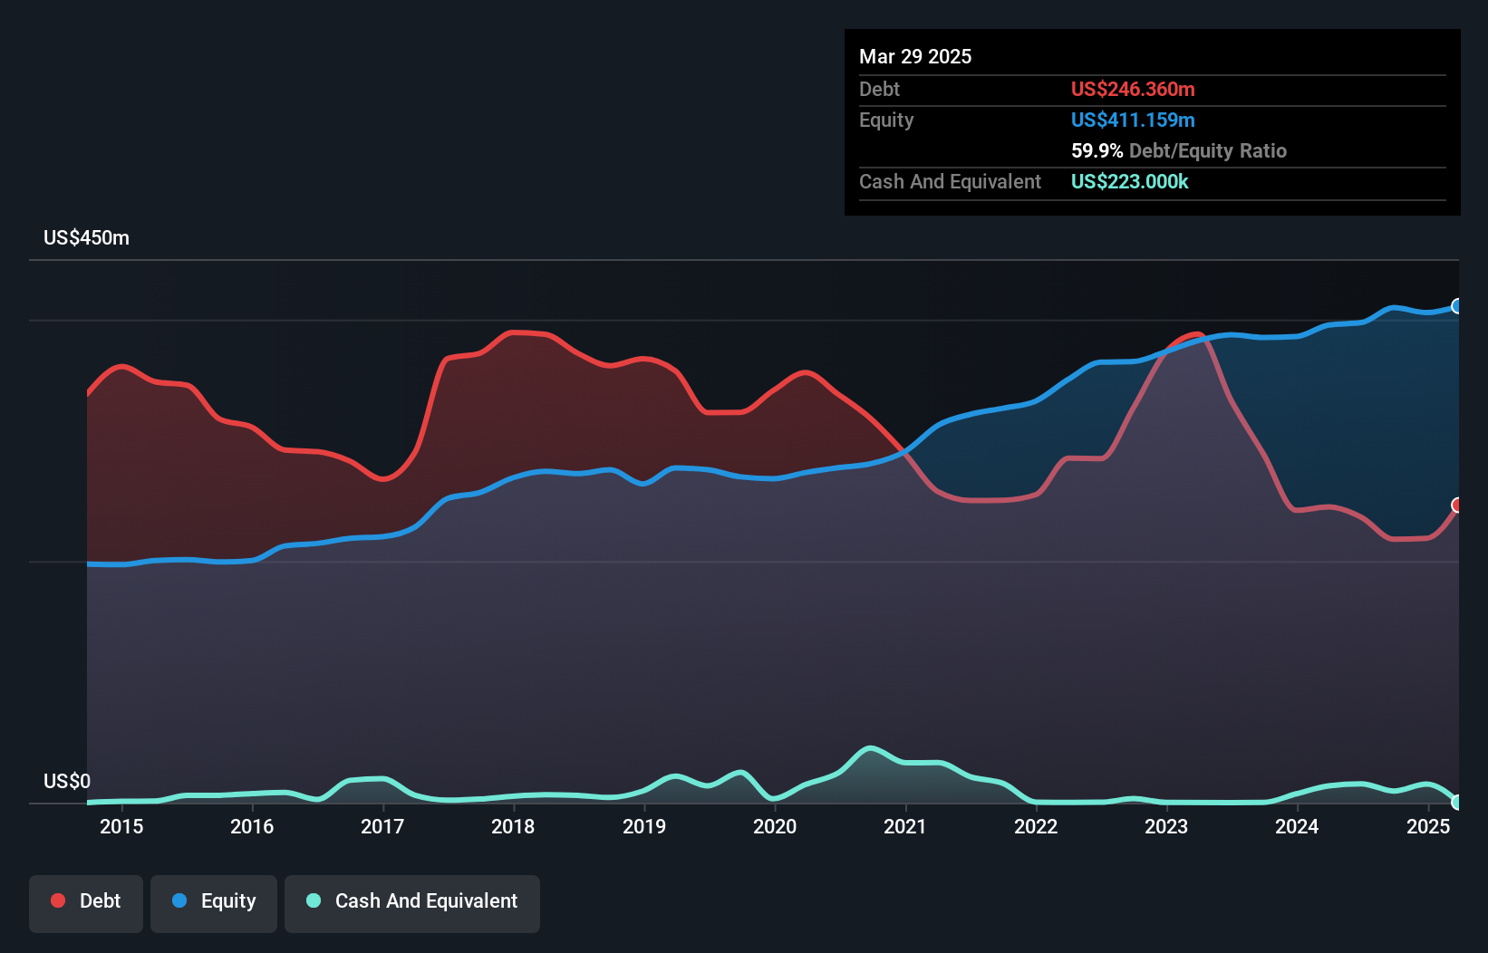Click the teal Cash And Equivalent dot
The image size is (1488, 953).
click(x=314, y=900)
